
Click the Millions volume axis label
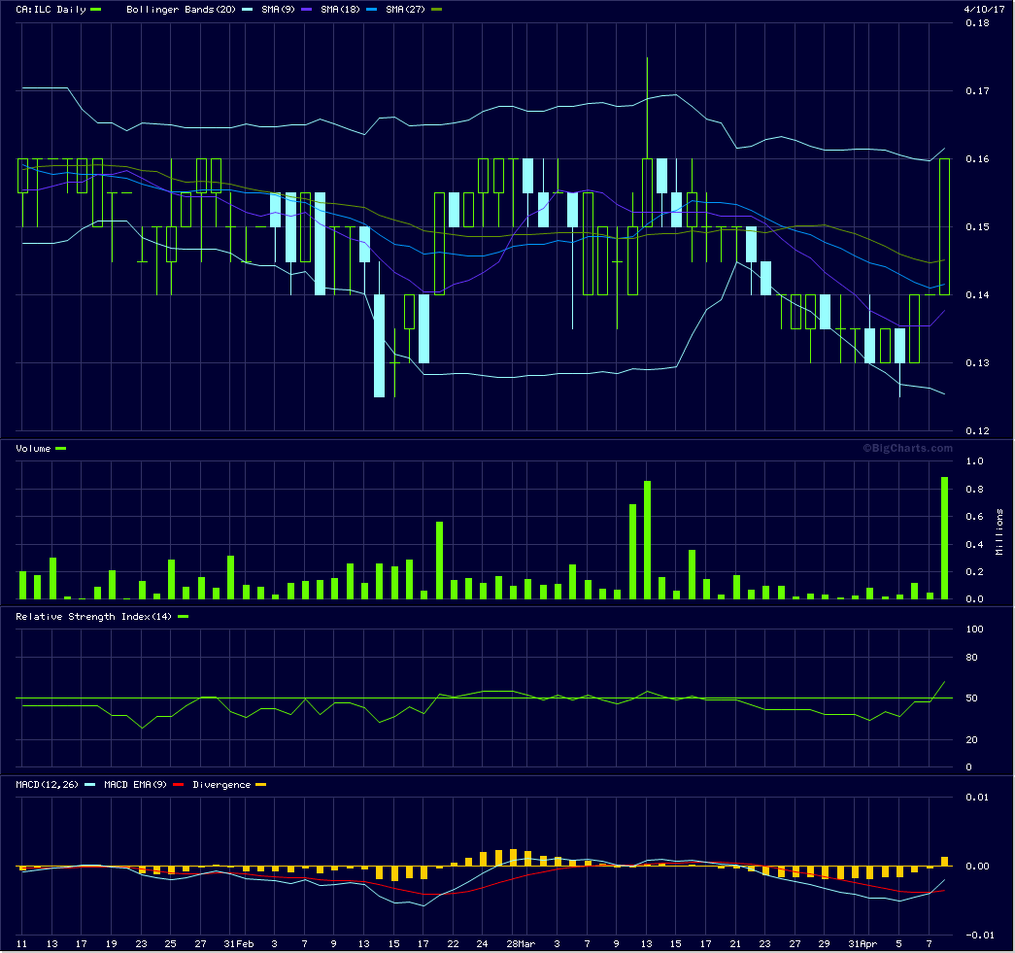[x=998, y=530]
